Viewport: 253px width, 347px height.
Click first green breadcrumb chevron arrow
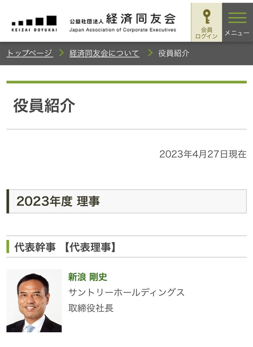click(61, 53)
